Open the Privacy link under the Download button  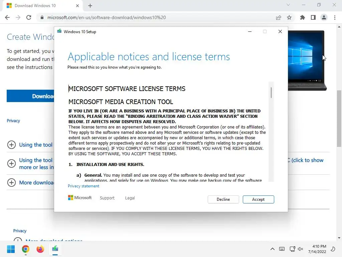[x=13, y=120]
